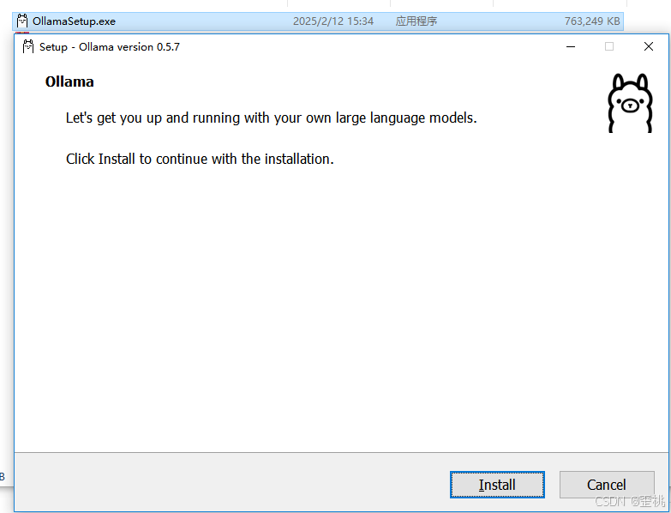Click the Ollama icon in setup title bar
The width and height of the screenshot is (671, 513).
(x=27, y=46)
